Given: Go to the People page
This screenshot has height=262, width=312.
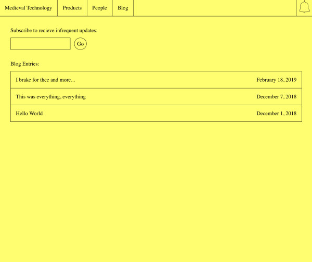Looking at the screenshot, I should 99,8.
